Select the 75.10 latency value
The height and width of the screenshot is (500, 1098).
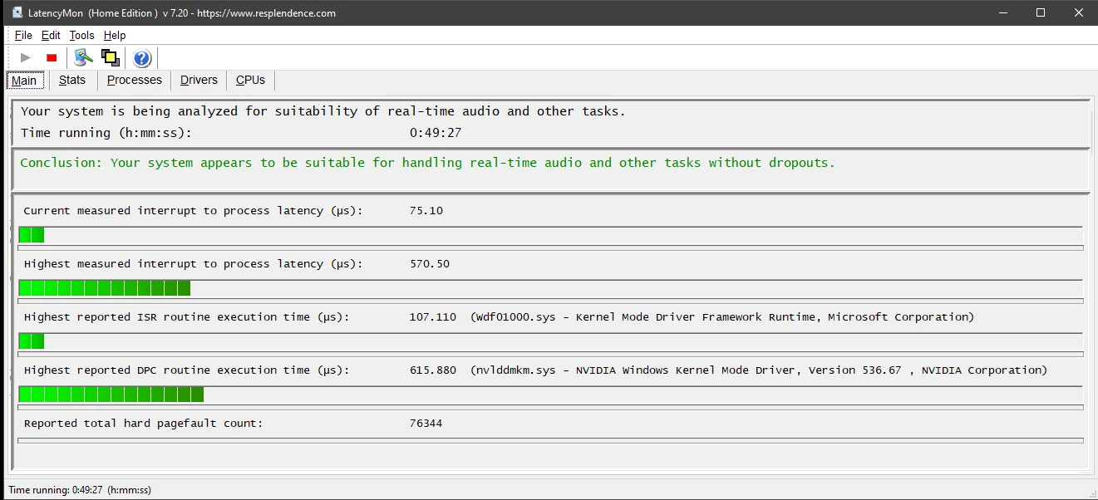click(426, 211)
